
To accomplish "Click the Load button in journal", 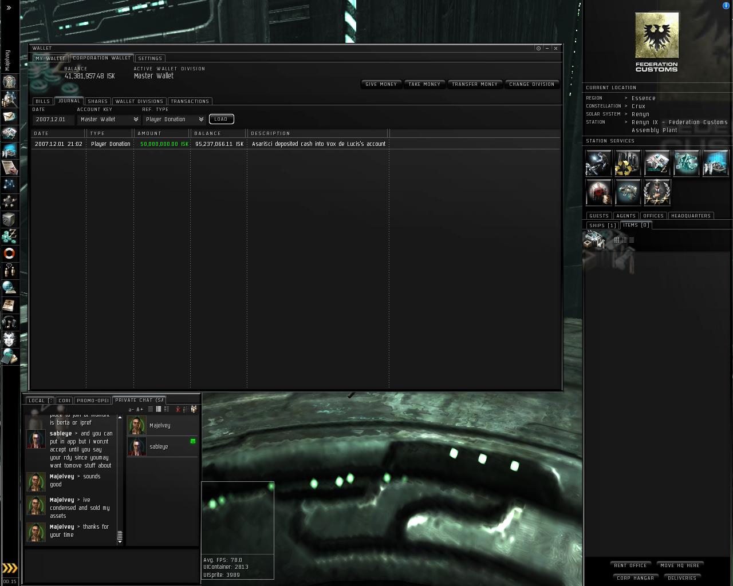I will (221, 119).
